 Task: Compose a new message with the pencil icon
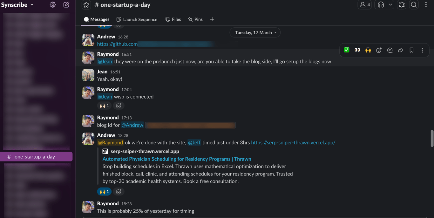(66, 5)
